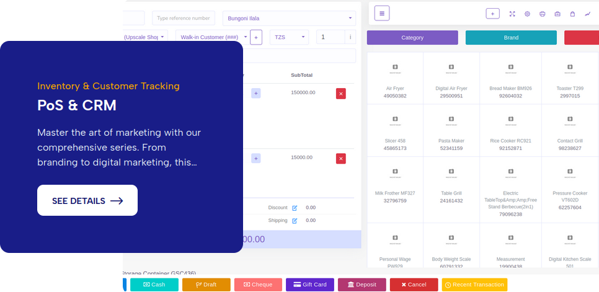The image size is (599, 292).
Task: Click the shopping bag icon in toolbar
Action: tap(572, 14)
